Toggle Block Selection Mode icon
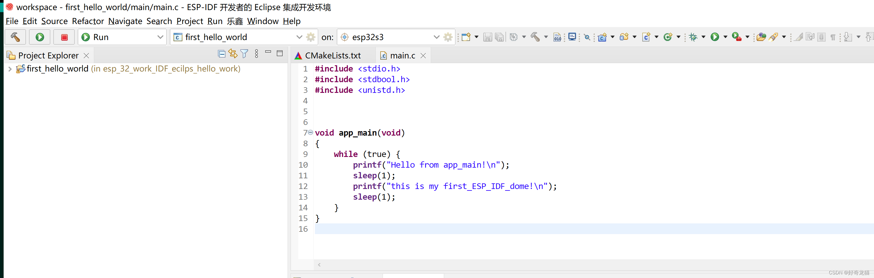Viewport: 874px width, 278px height. tap(821, 37)
